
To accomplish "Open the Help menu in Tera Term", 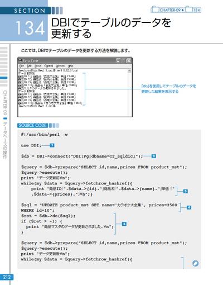I will (70, 66).
